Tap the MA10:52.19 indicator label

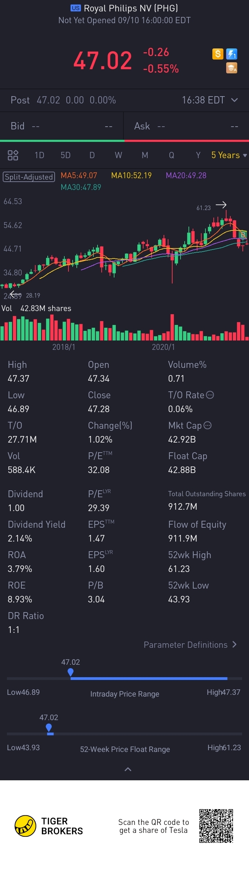pos(131,175)
